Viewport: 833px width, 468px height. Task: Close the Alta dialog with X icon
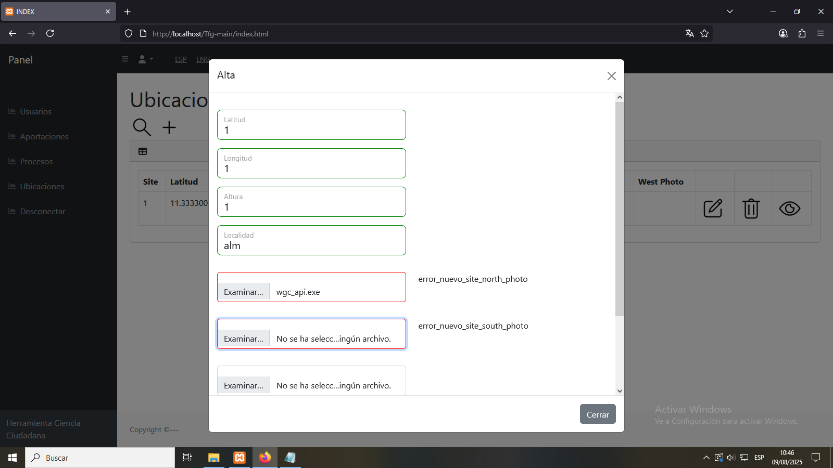pos(611,76)
